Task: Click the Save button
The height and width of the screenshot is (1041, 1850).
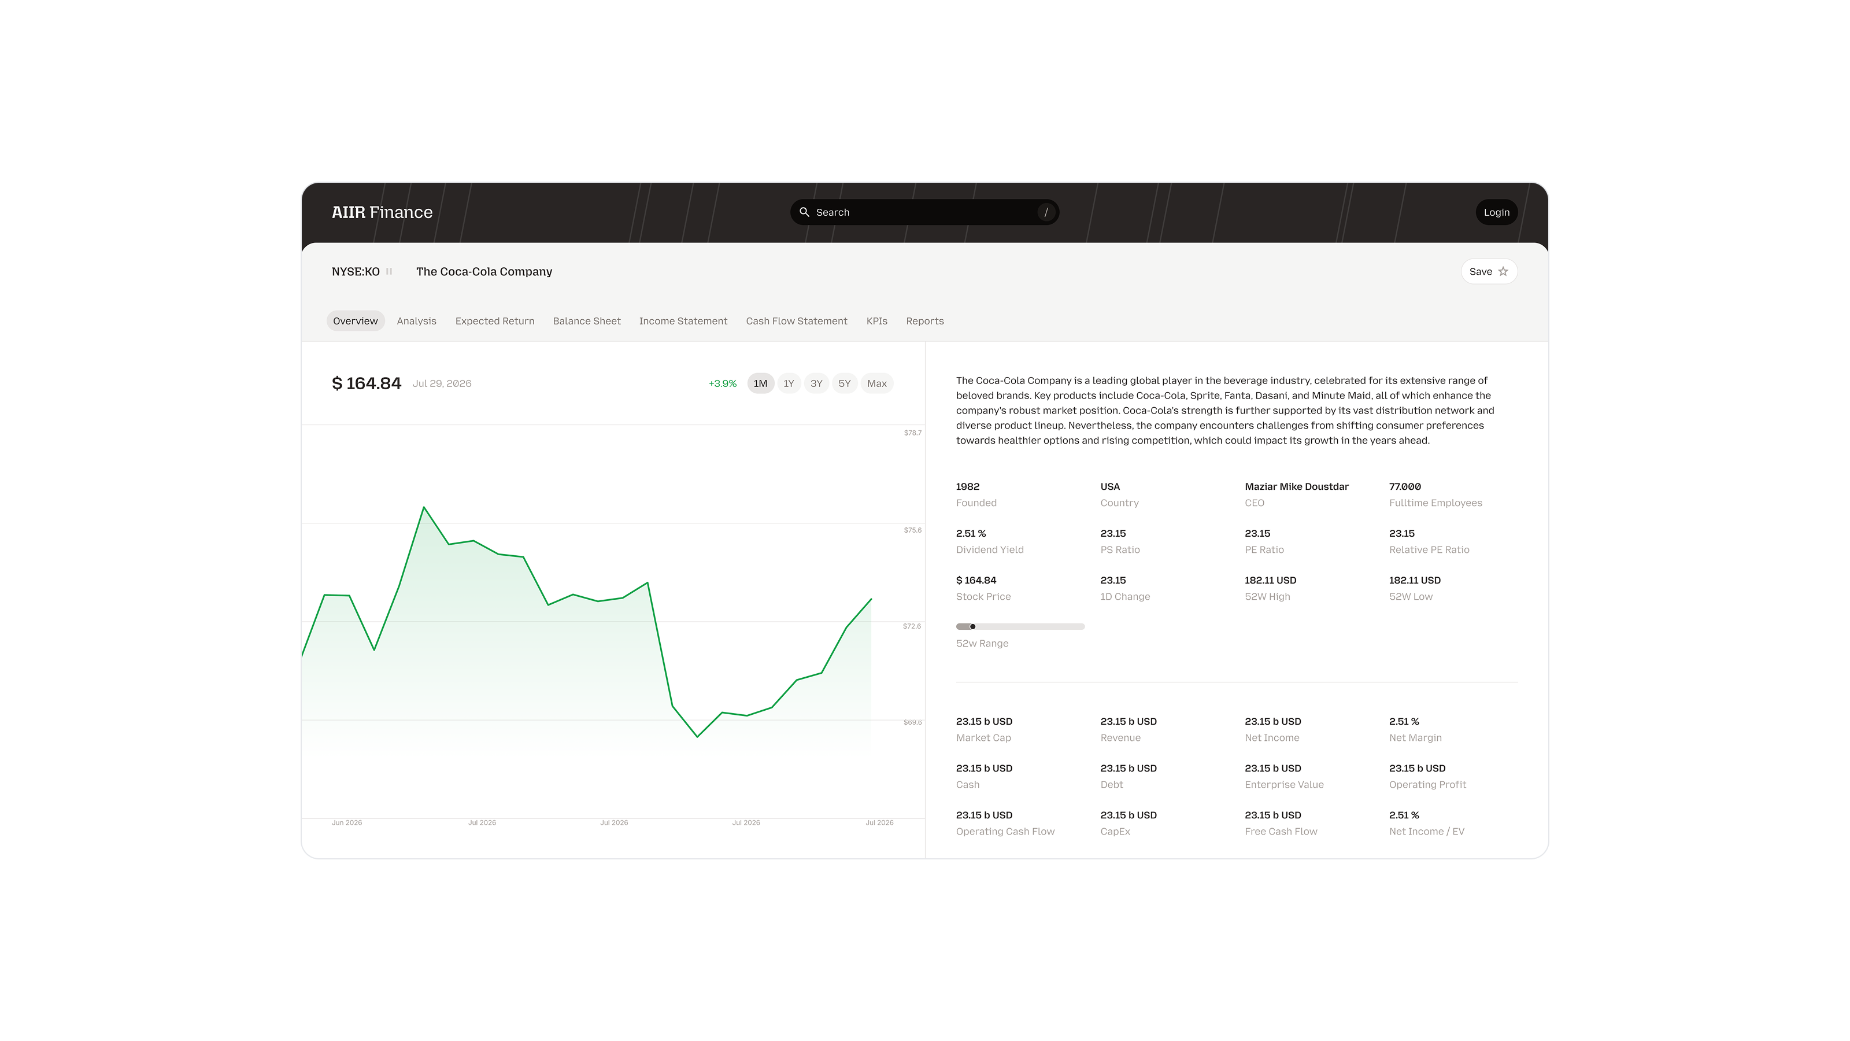Action: [1489, 272]
